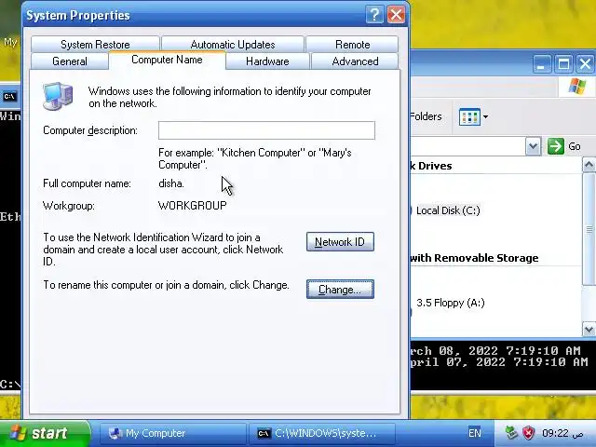Open the Start menu
The width and height of the screenshot is (596, 447).
click(x=45, y=433)
